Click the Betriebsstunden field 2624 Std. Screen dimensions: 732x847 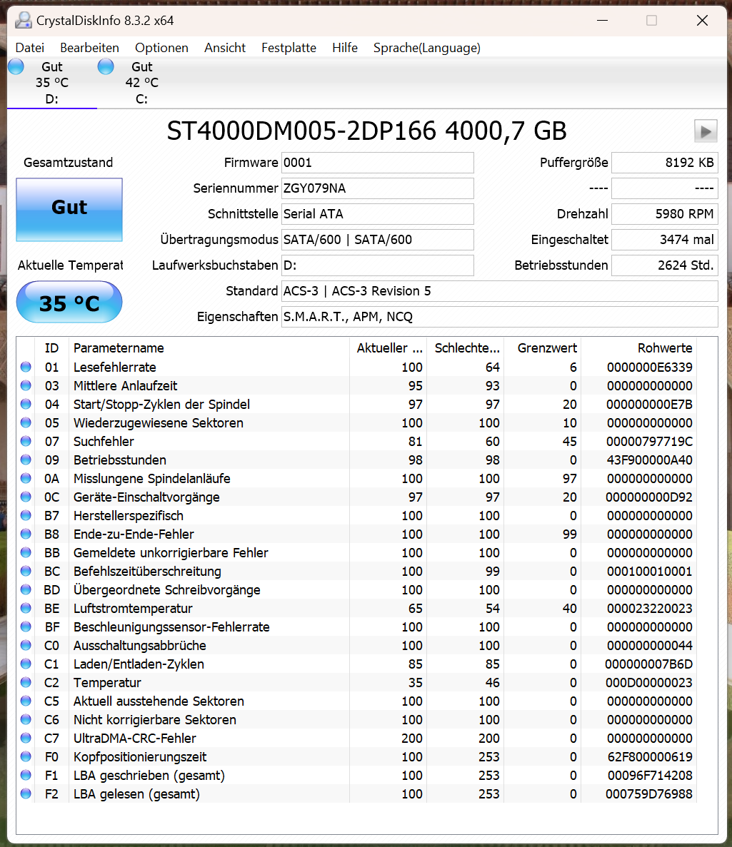pyautogui.click(x=664, y=265)
